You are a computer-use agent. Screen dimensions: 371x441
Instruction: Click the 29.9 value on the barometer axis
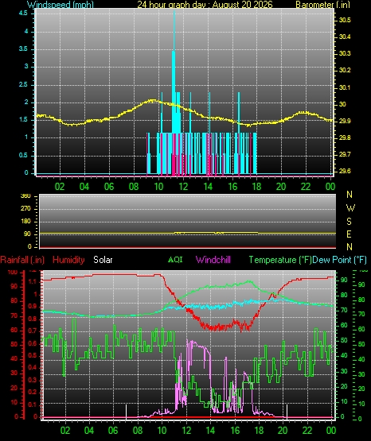(x=345, y=121)
